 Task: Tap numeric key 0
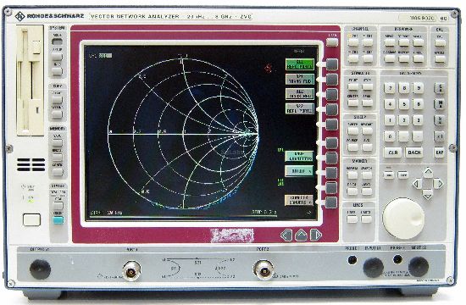pyautogui.click(x=390, y=136)
